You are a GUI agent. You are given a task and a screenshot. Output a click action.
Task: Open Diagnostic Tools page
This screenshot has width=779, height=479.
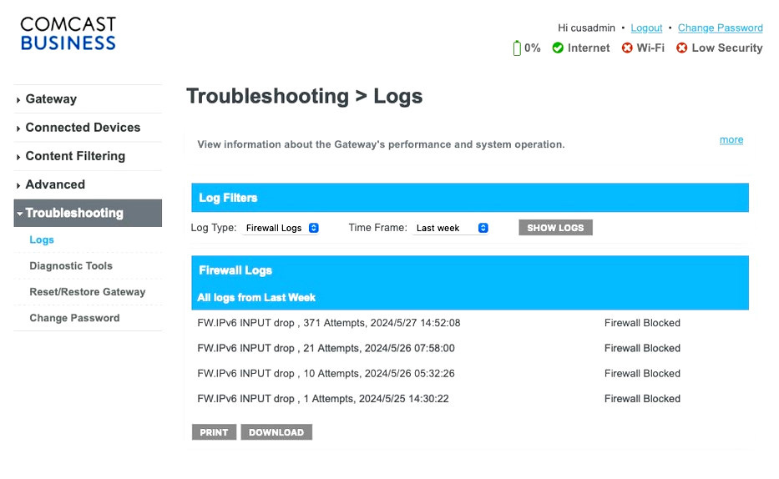(71, 266)
